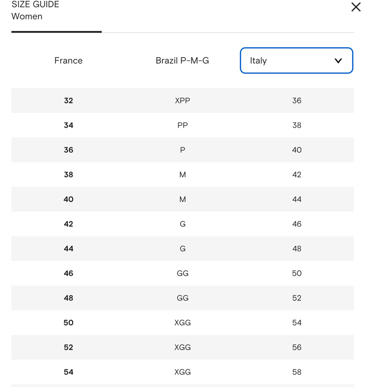This screenshot has height=387, width=369.
Task: Click the Brazil P-M-G column header
Action: pyautogui.click(x=182, y=61)
